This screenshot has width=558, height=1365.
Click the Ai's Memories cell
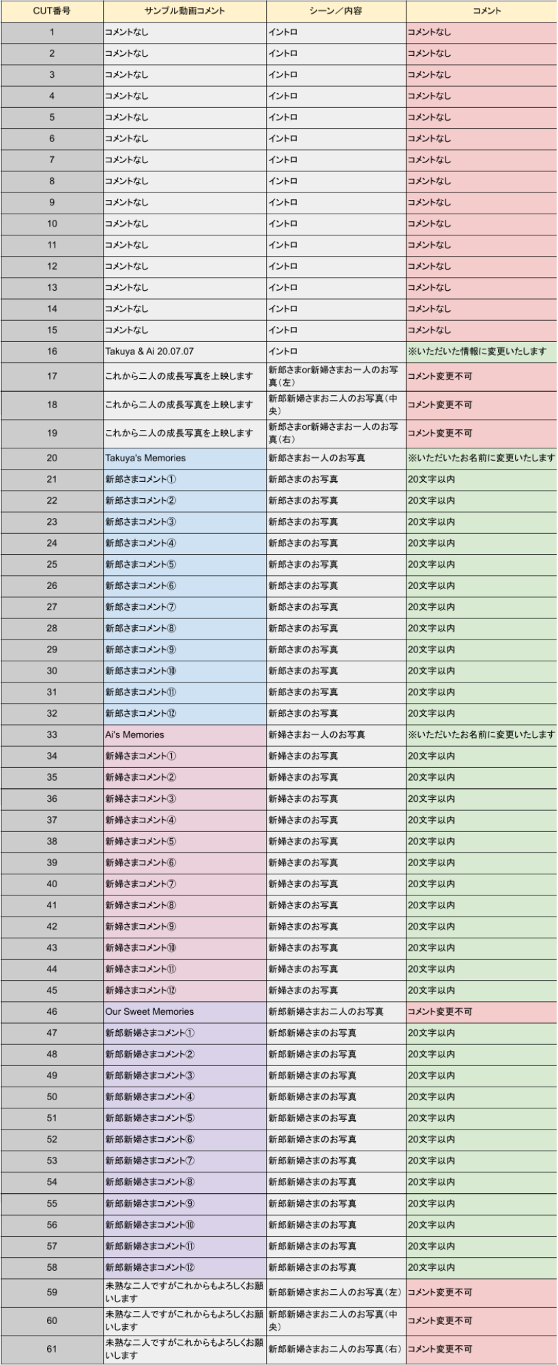click(x=184, y=735)
